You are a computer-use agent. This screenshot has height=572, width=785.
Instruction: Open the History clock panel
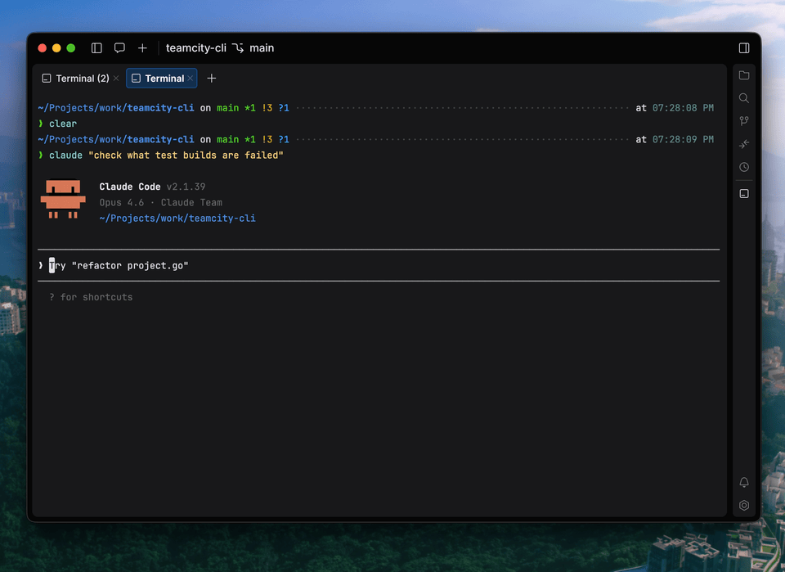pos(744,167)
